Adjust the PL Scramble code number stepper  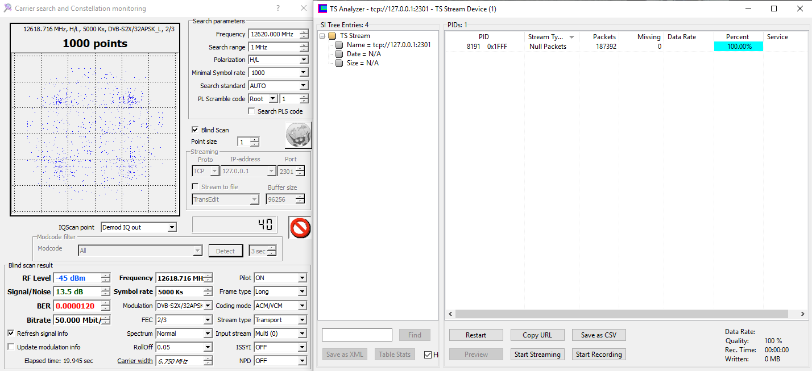[304, 99]
